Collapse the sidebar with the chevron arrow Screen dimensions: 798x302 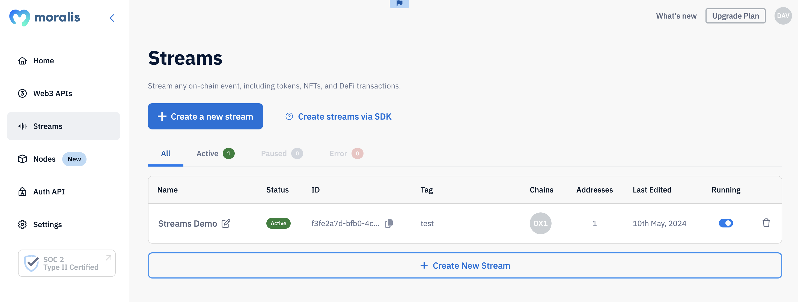112,18
